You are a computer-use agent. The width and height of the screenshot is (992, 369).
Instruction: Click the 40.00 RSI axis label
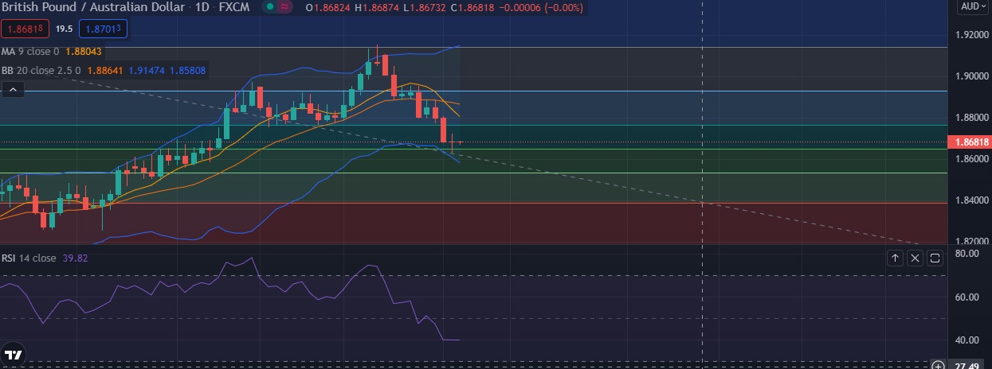pyautogui.click(x=967, y=340)
